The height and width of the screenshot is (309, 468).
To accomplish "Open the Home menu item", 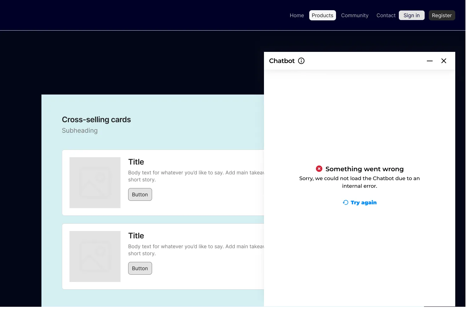I will (297, 15).
